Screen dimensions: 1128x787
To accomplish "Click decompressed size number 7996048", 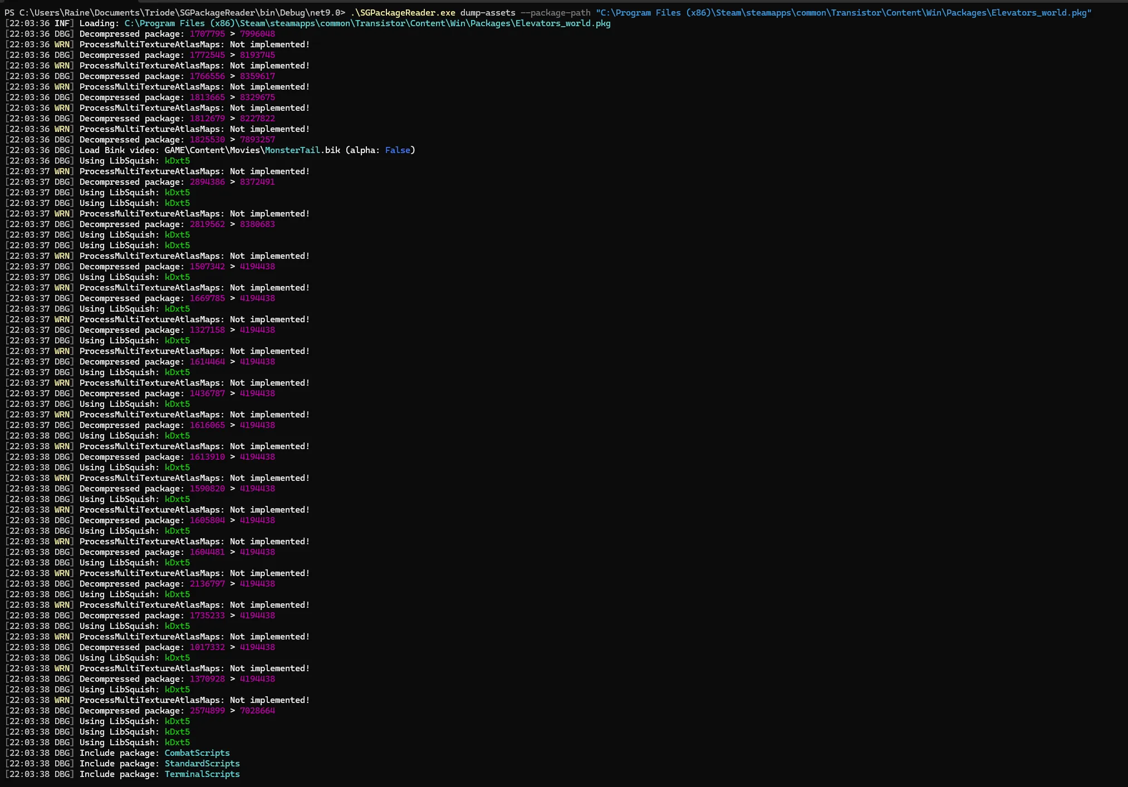I will point(257,34).
